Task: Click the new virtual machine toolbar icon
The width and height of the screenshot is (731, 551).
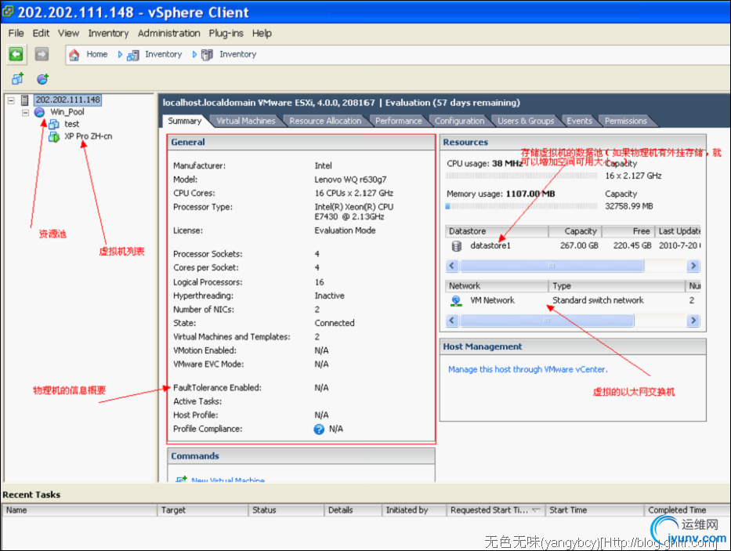Action: [x=18, y=79]
